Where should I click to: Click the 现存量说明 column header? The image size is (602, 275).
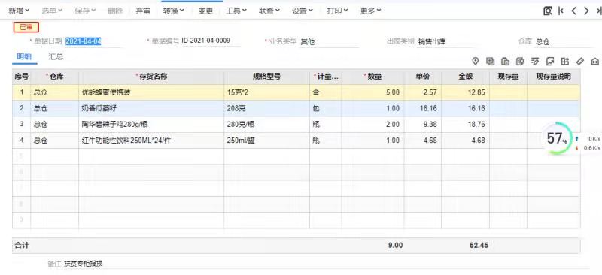pyautogui.click(x=554, y=77)
